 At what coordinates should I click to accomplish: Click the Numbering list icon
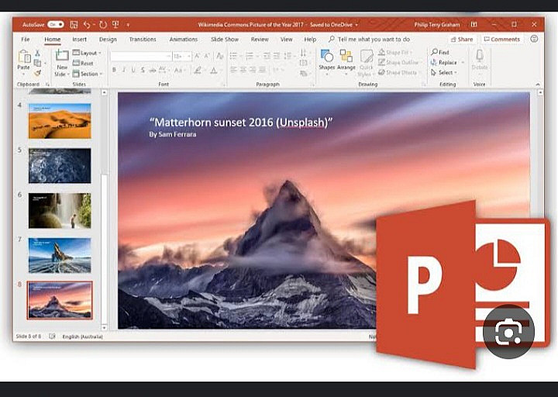[250, 56]
